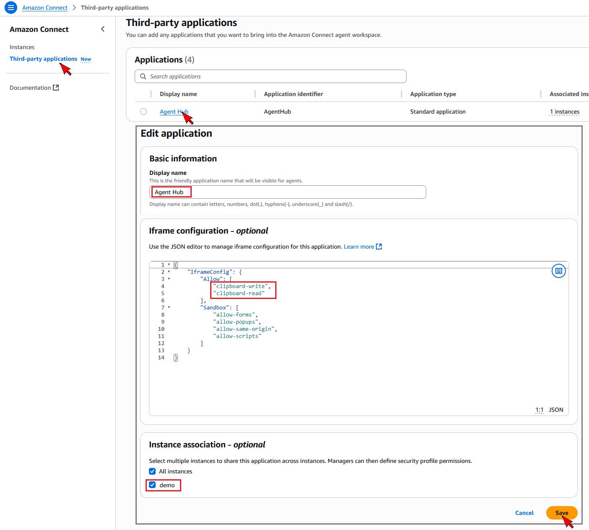Collapse the Amazon Connect side panel
The height and width of the screenshot is (530, 589).
103,29
